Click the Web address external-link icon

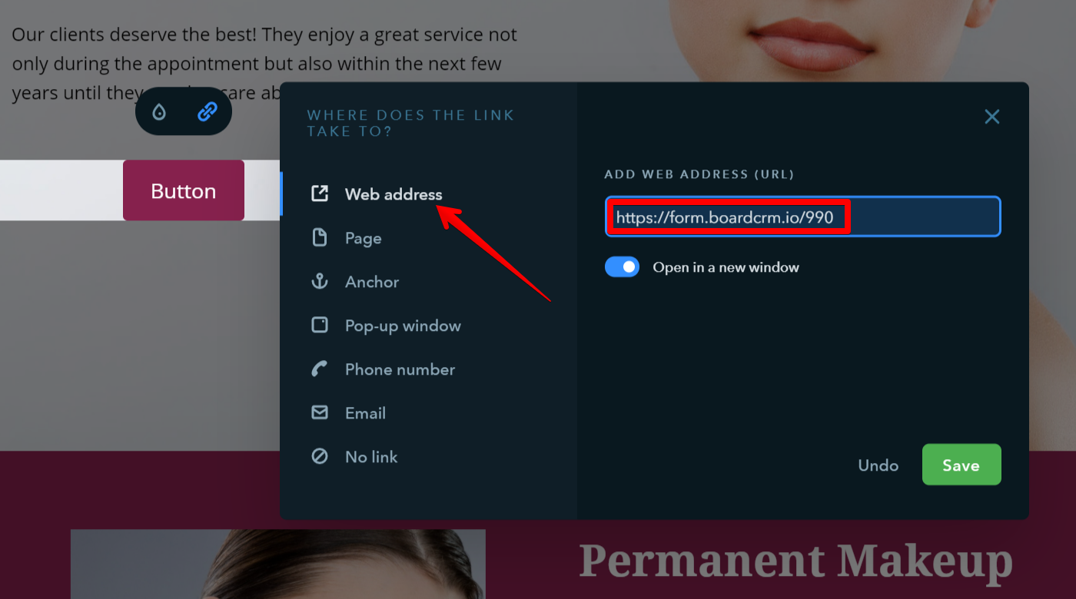point(319,194)
